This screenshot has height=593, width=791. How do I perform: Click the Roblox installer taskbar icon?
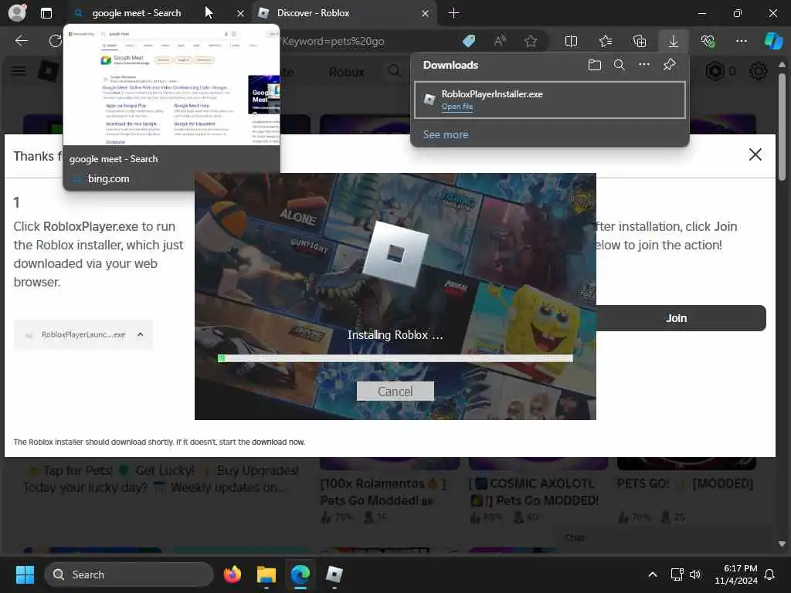click(334, 574)
